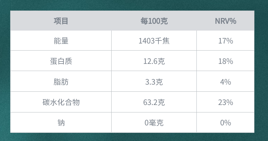Click the 18% NRV value
Screen dimensions: 268x141
[x=226, y=61]
